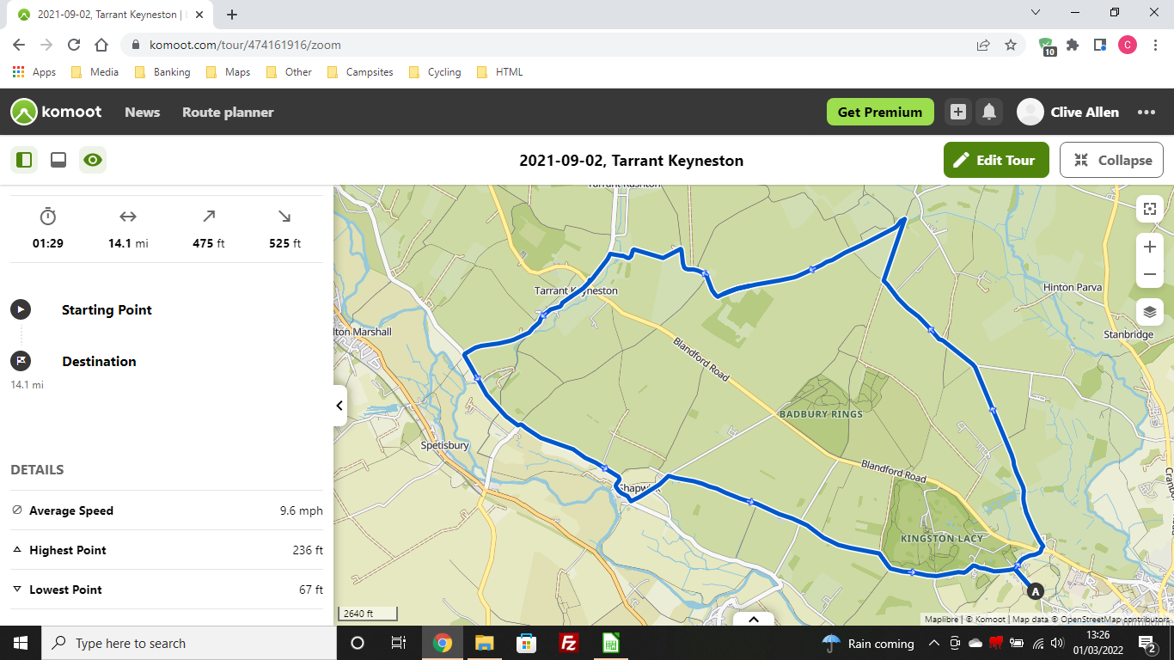
Task: Click the Collapse button
Action: coord(1111,160)
